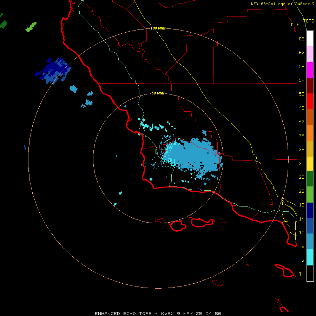
Task: Click the legend value '54'
Action: click(x=302, y=80)
